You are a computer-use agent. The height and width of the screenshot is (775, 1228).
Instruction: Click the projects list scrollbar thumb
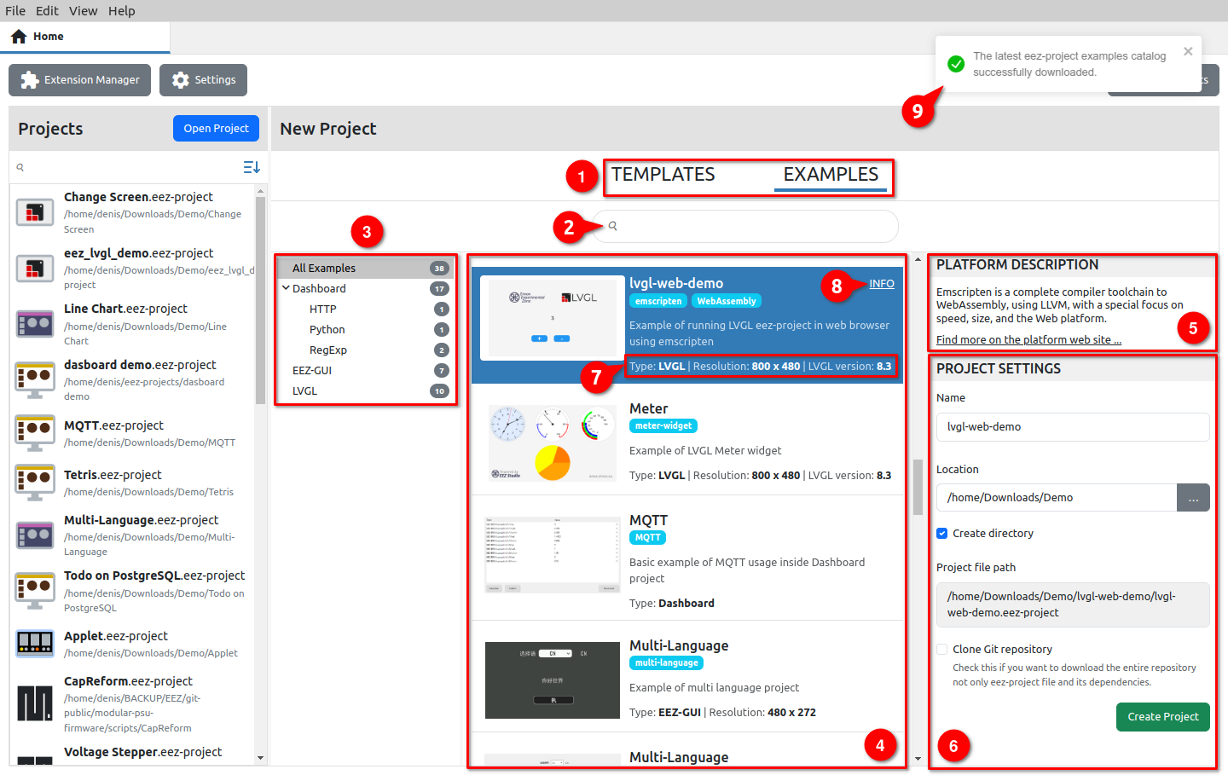click(260, 301)
